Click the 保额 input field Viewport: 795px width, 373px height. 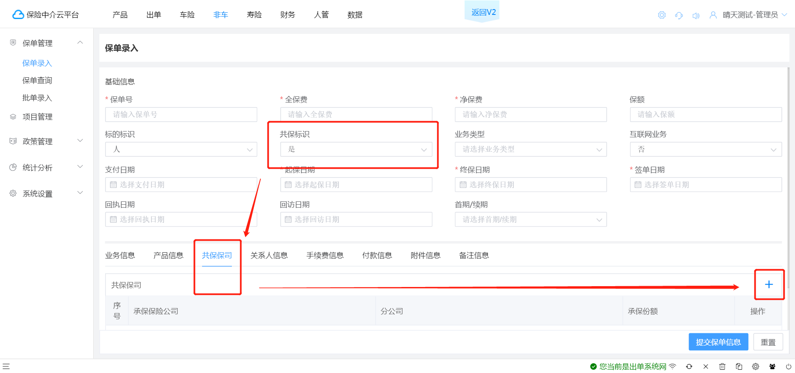click(706, 115)
